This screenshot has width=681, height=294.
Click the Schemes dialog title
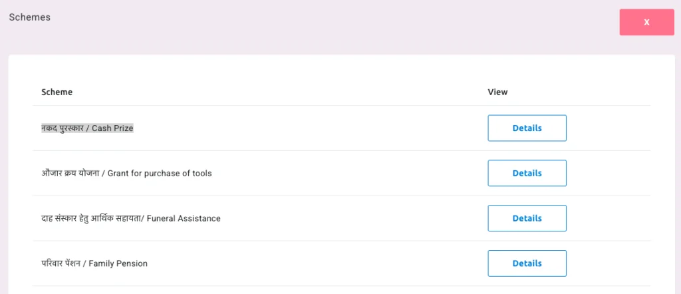29,17
